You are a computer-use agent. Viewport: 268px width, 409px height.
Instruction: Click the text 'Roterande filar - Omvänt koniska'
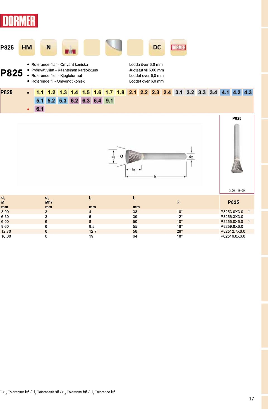pyautogui.click(x=60, y=65)
